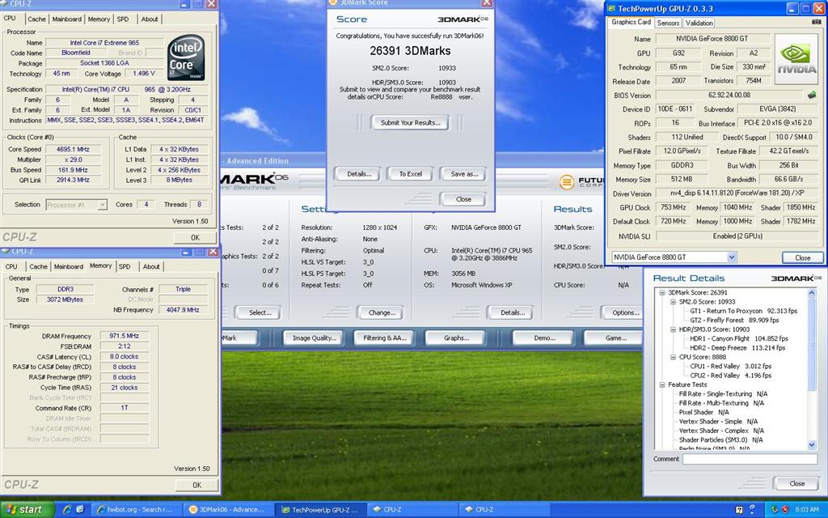Click Close button in GPU-Z window

coord(803,258)
